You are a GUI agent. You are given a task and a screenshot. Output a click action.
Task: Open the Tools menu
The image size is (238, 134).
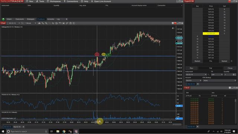tap(40, 1)
